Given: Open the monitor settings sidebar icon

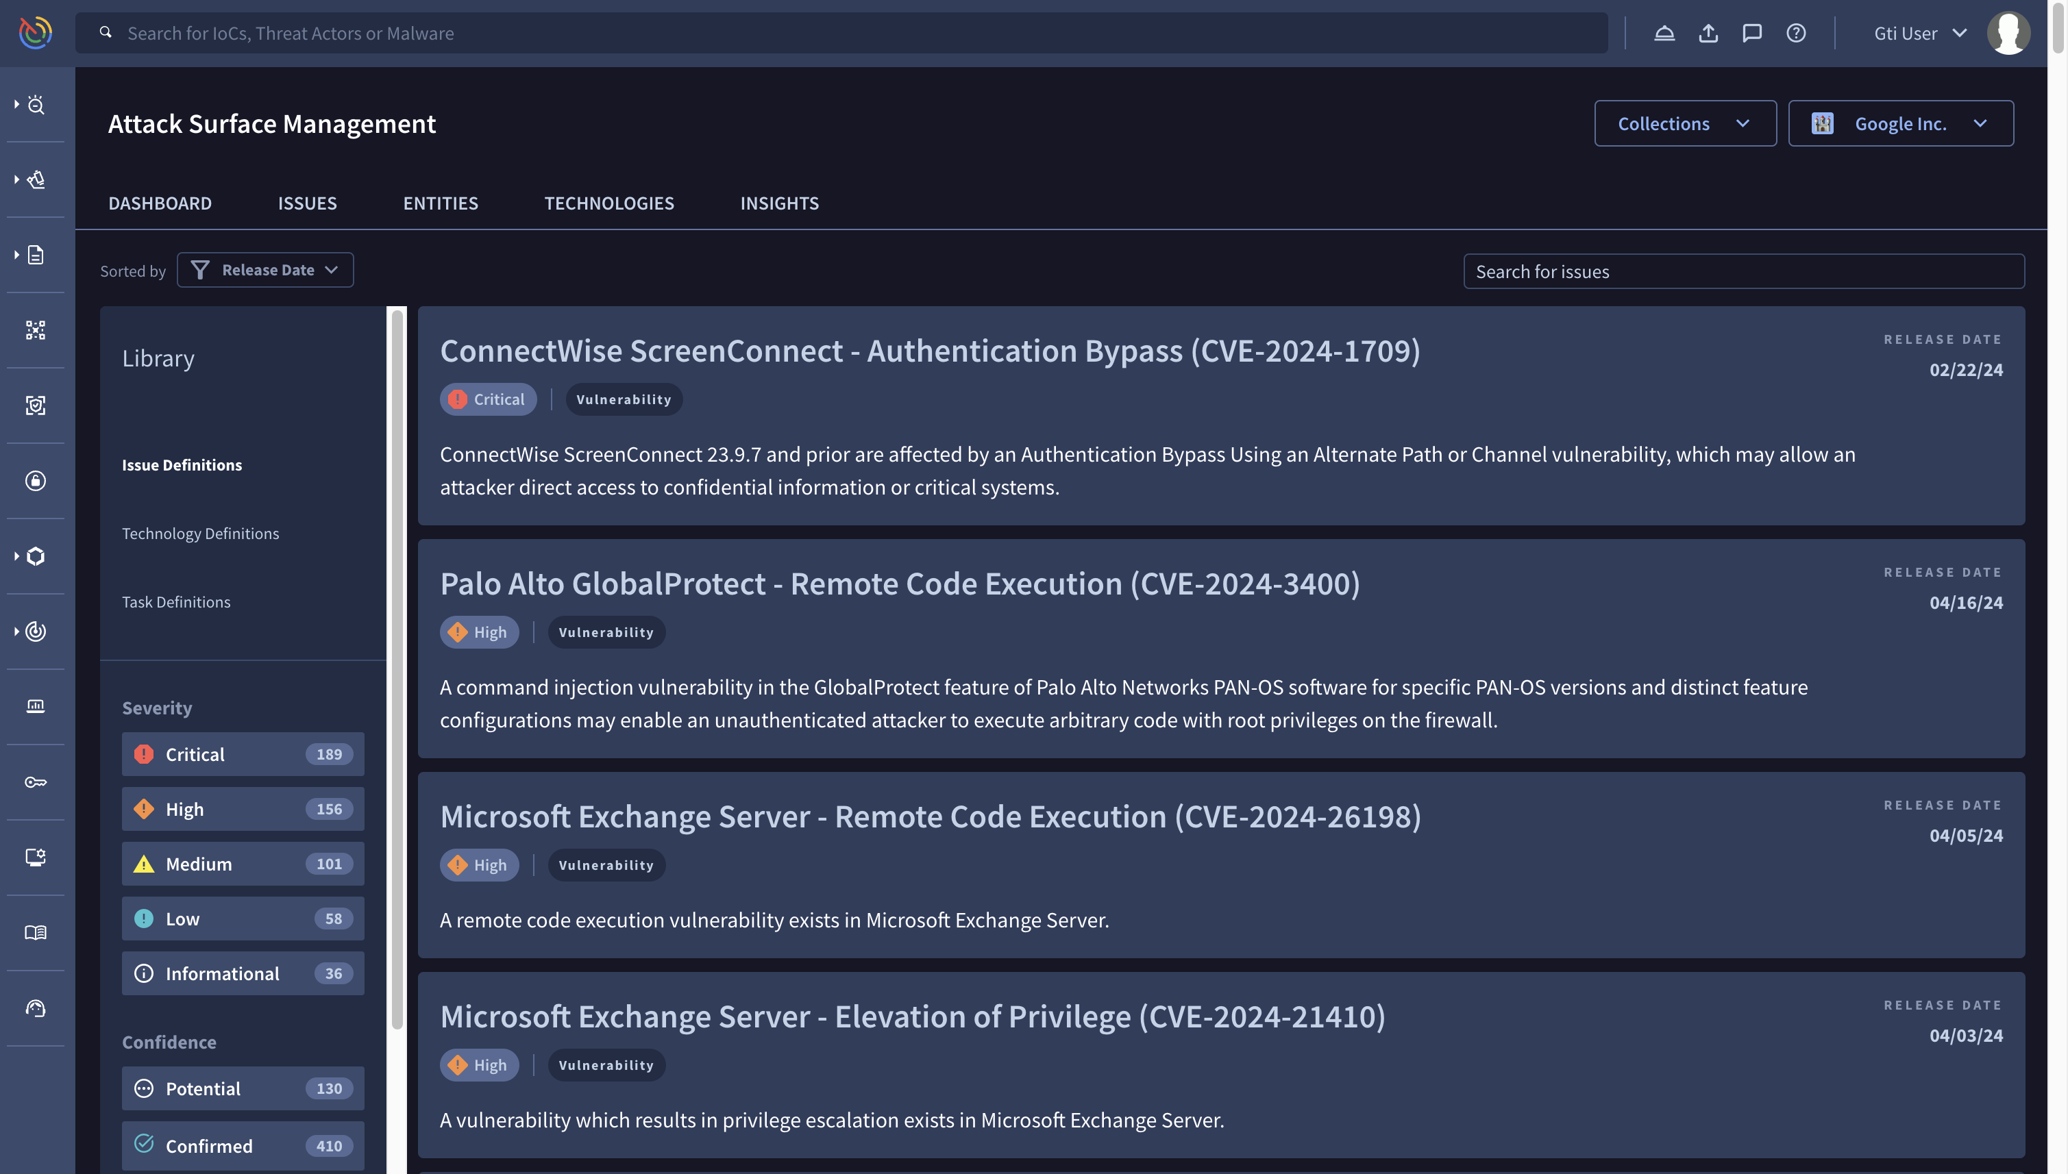Looking at the screenshot, I should pyautogui.click(x=36, y=857).
